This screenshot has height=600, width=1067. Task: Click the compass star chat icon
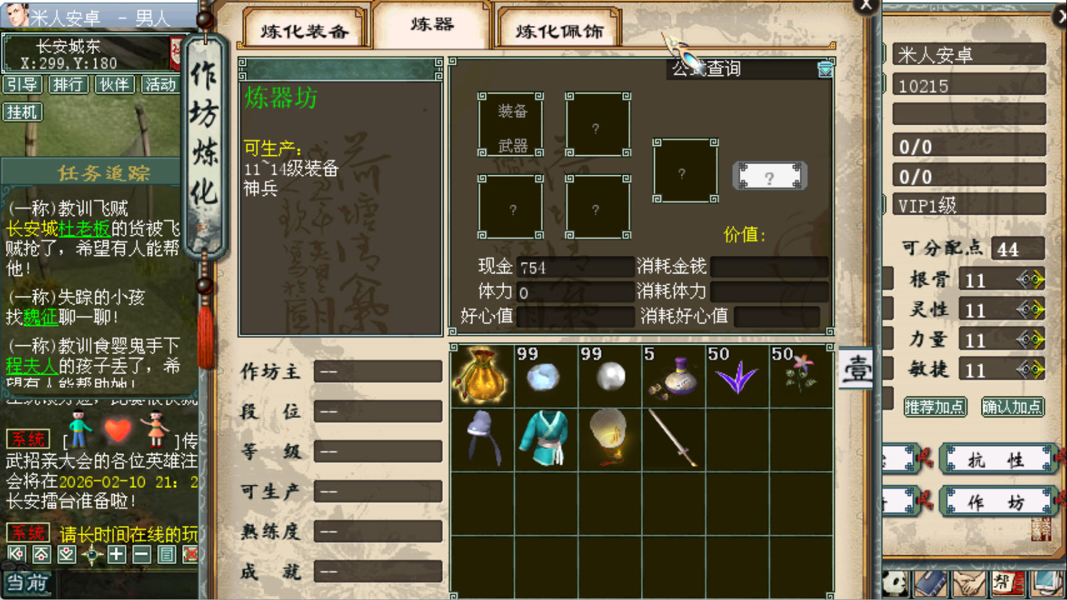tap(91, 554)
